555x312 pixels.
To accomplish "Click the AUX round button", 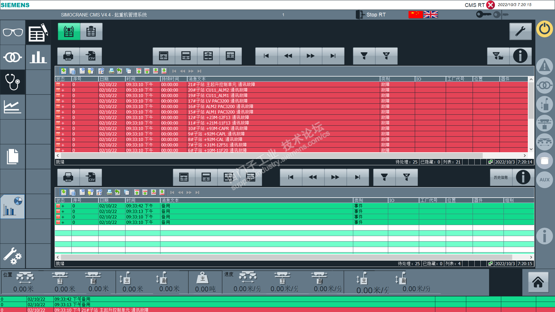I will coord(545,180).
